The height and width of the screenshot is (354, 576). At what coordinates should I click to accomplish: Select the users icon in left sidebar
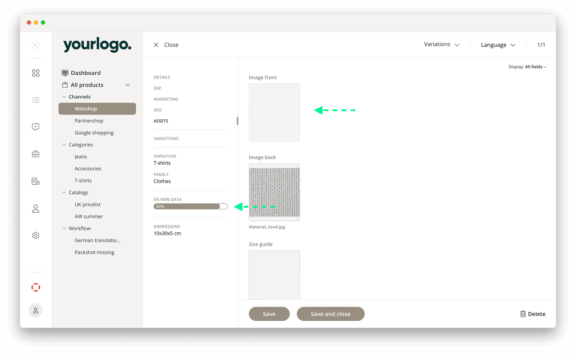click(35, 208)
